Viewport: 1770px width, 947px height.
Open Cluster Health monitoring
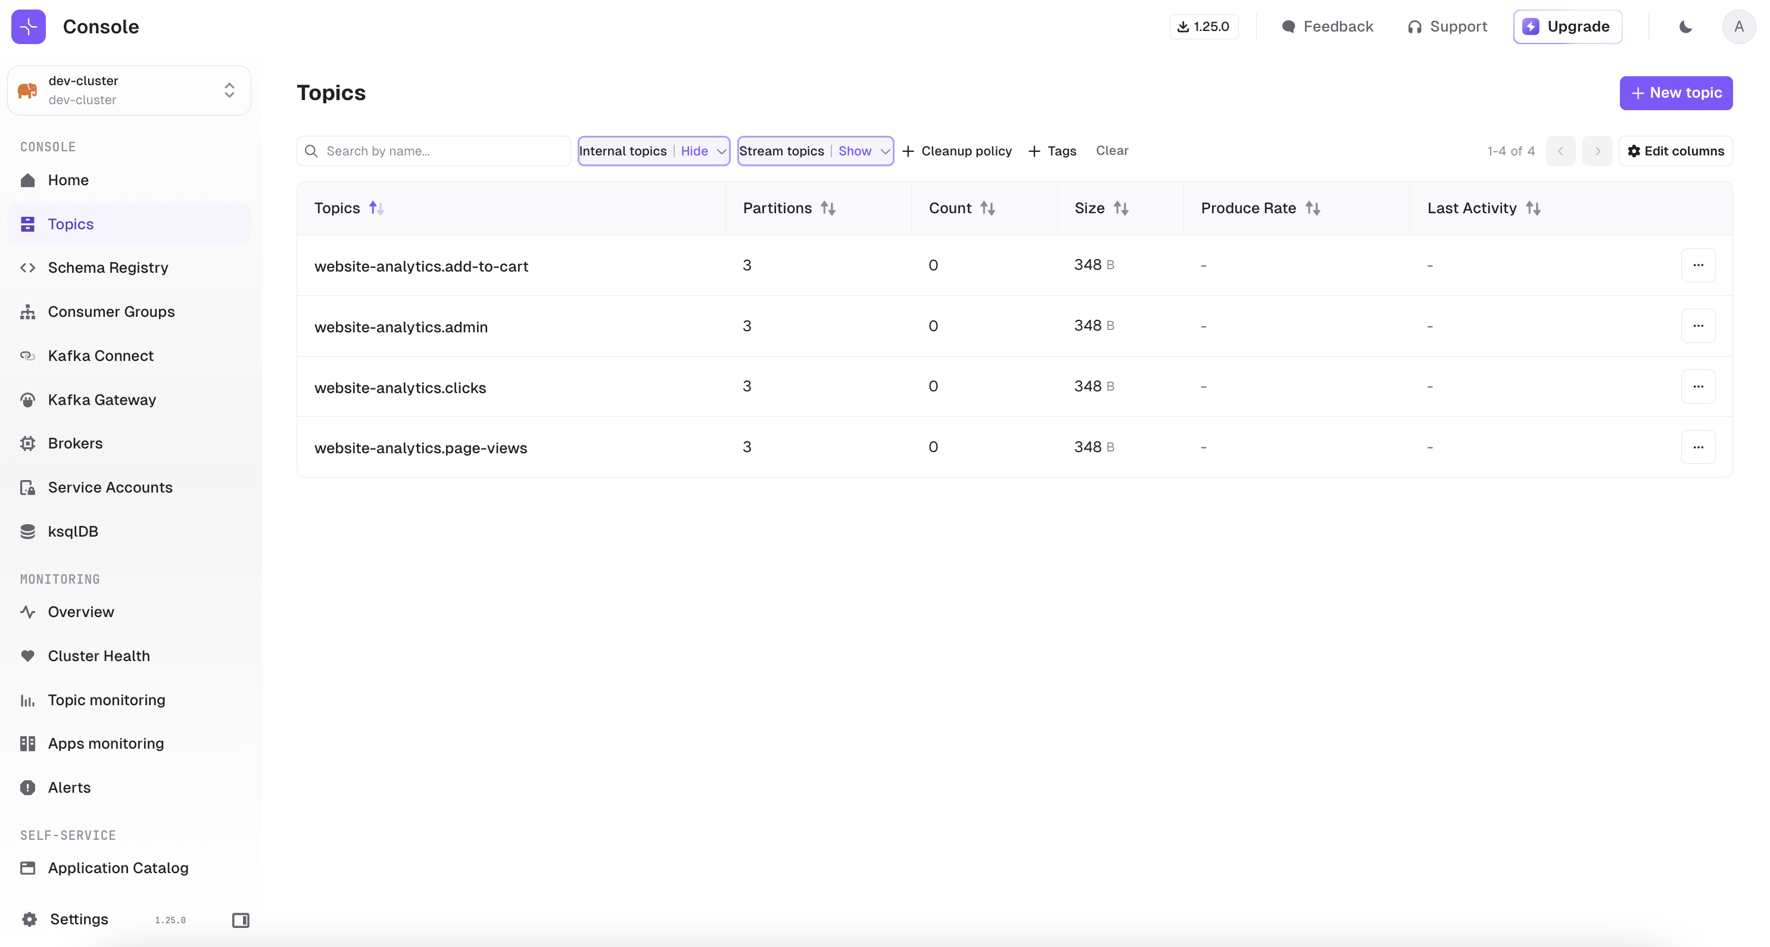(98, 656)
